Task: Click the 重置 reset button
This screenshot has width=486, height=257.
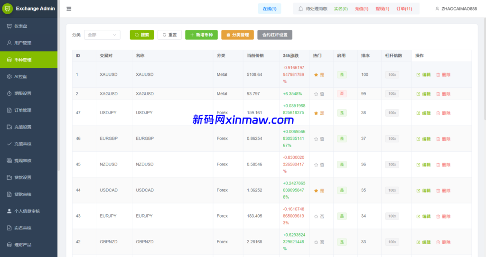Action: (x=169, y=35)
